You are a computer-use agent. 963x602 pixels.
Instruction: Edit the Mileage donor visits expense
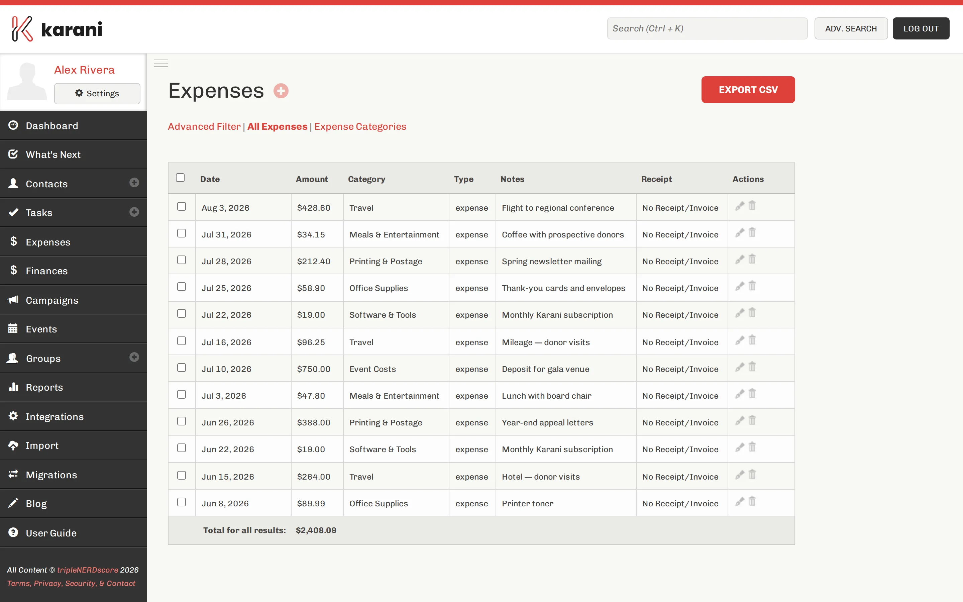[x=739, y=340]
